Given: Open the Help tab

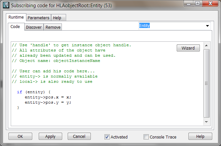Looking at the screenshot, I should coord(57,18).
